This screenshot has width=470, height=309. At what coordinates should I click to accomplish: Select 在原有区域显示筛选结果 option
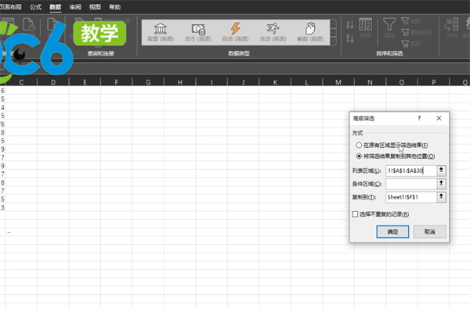click(392, 146)
